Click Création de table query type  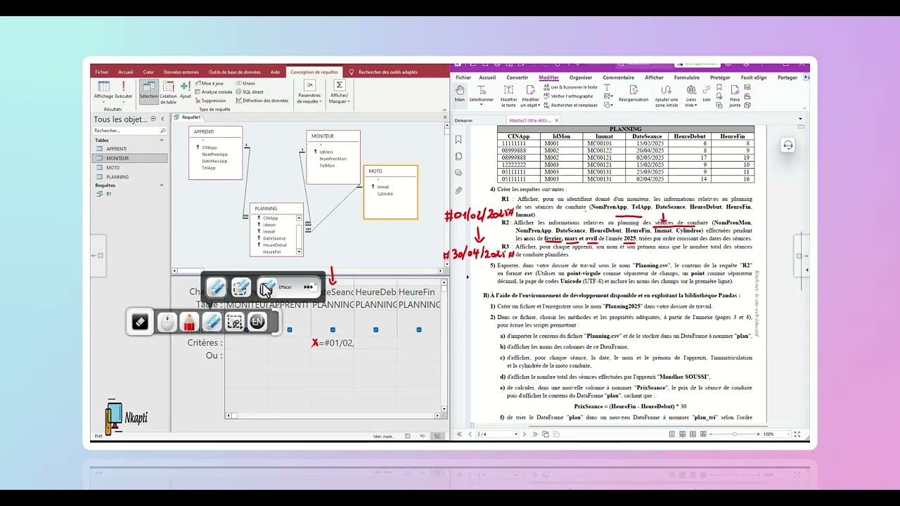point(169,92)
